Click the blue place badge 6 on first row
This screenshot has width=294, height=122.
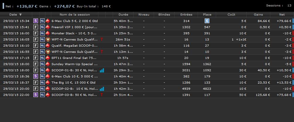tap(207, 21)
